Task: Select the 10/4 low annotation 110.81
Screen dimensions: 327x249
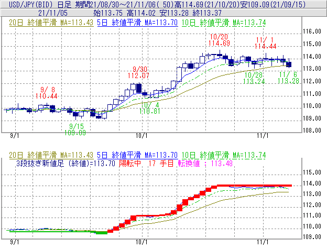Action: coord(149,111)
